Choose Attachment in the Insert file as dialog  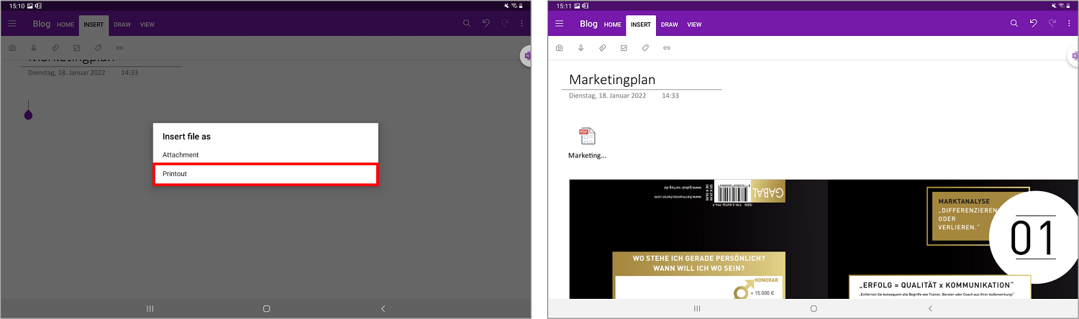pyautogui.click(x=265, y=154)
